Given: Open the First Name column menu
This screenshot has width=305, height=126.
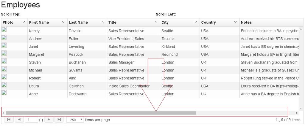Looking at the screenshot, I should tap(63, 22).
